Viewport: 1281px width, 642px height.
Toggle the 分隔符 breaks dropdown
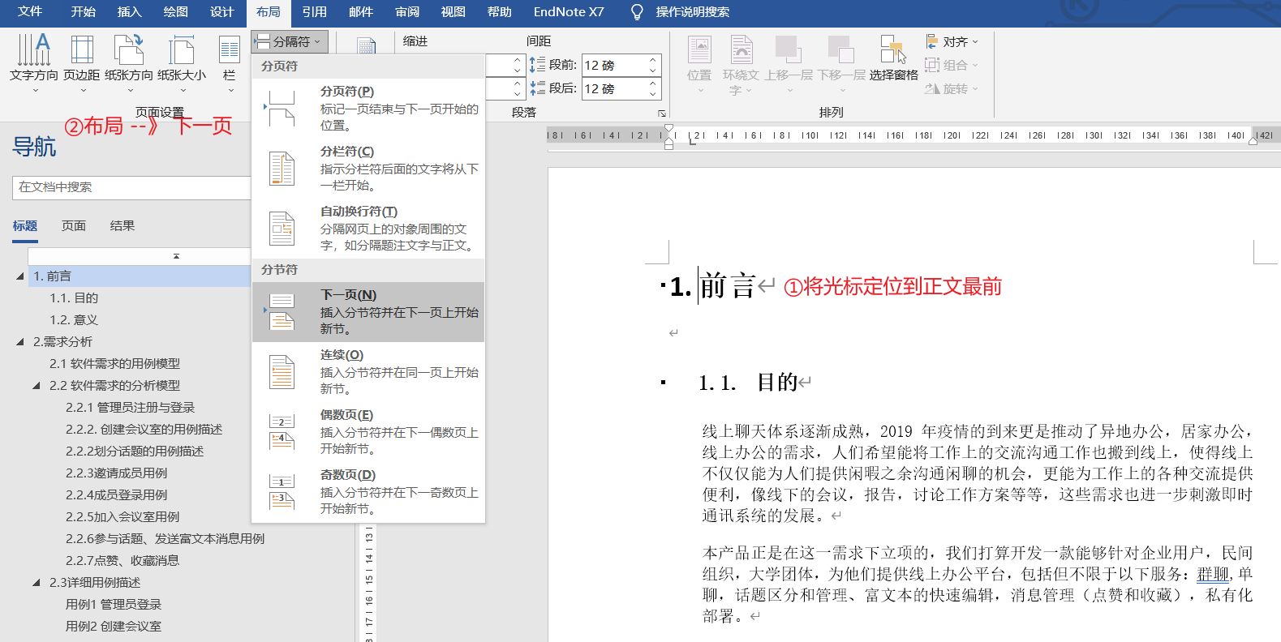point(289,41)
